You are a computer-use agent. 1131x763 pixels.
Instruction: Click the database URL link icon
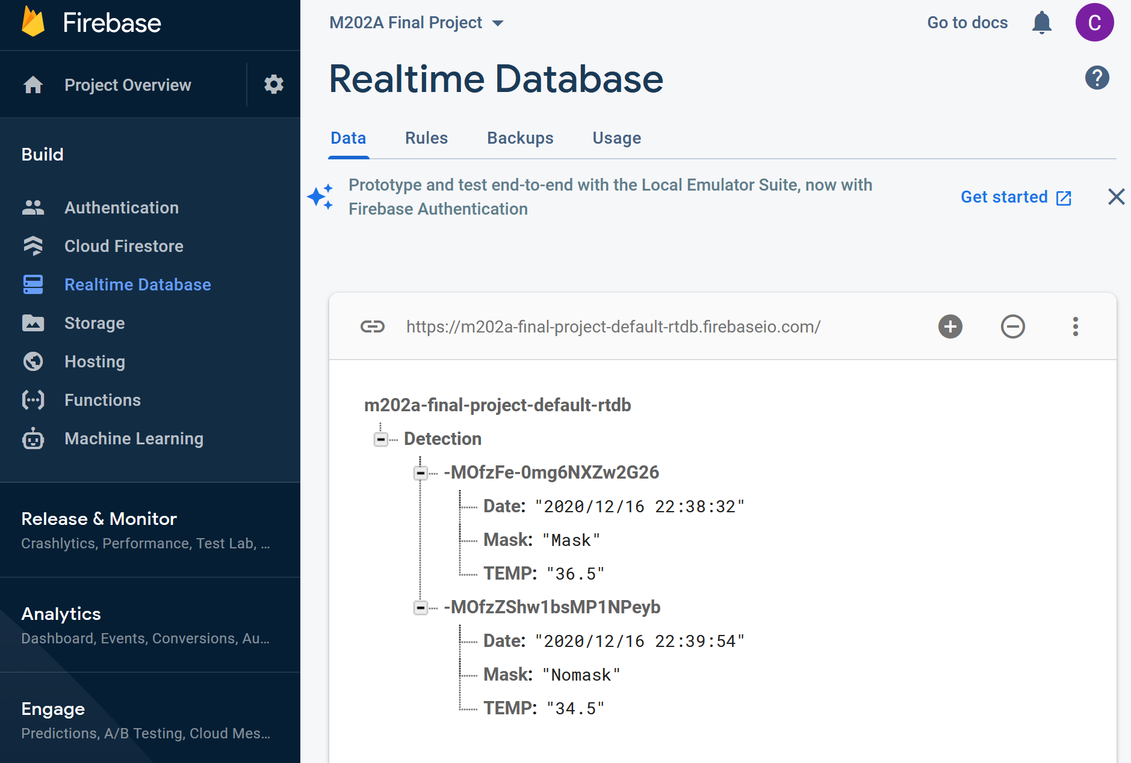(373, 326)
